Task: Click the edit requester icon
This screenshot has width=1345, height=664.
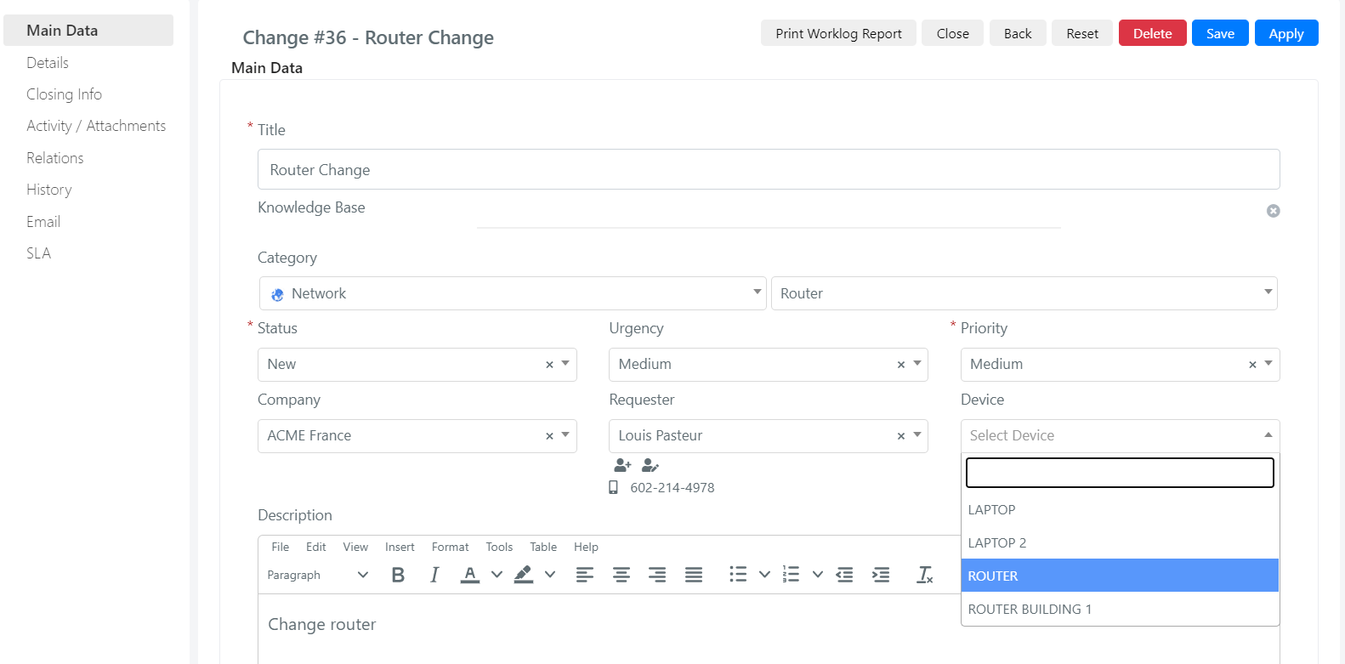Action: point(650,465)
